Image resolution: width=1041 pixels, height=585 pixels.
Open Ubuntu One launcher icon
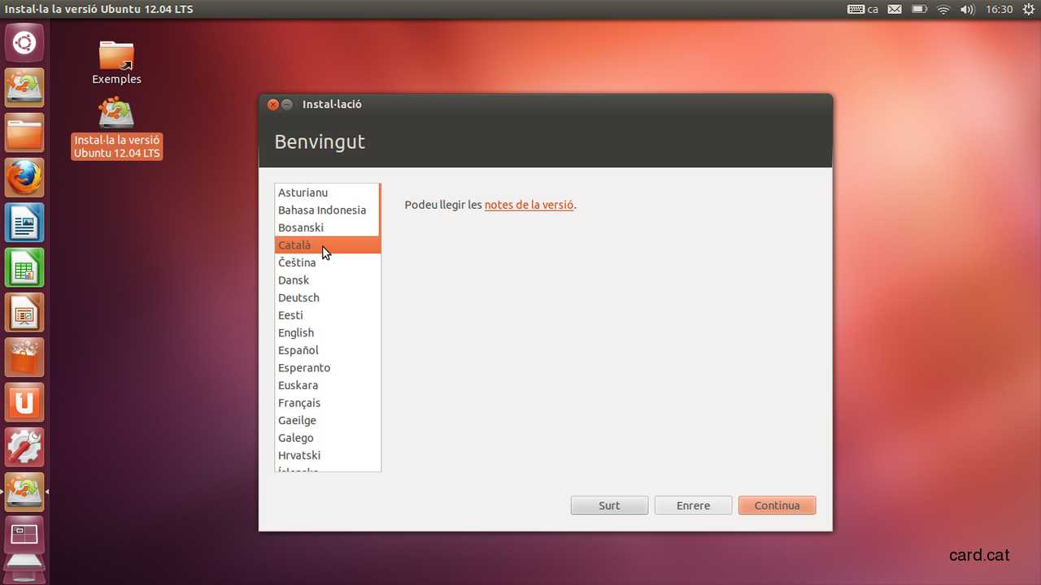(x=24, y=401)
